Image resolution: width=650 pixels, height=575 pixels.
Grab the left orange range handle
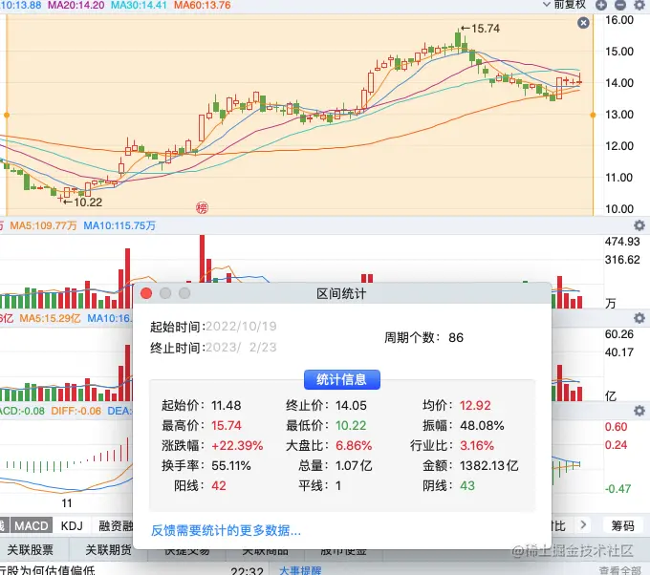7,115
